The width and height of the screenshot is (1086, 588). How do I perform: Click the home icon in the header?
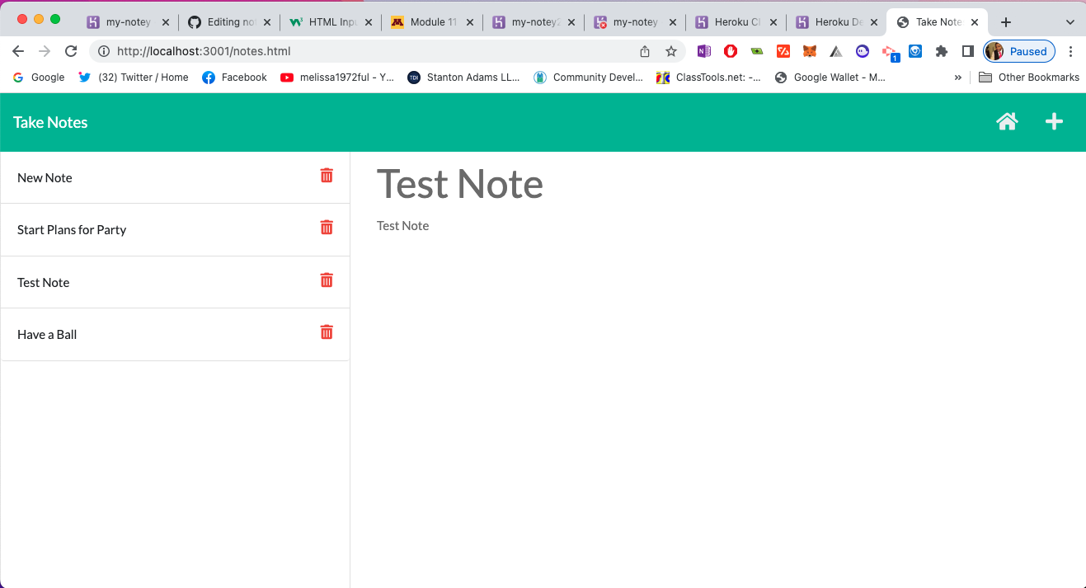(x=1007, y=121)
